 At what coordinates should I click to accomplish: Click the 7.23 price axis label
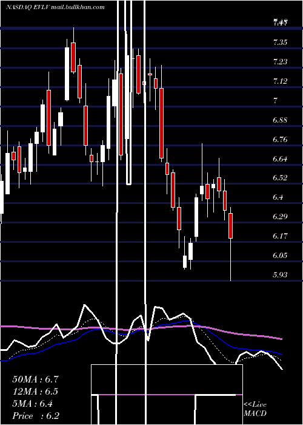click(x=280, y=61)
